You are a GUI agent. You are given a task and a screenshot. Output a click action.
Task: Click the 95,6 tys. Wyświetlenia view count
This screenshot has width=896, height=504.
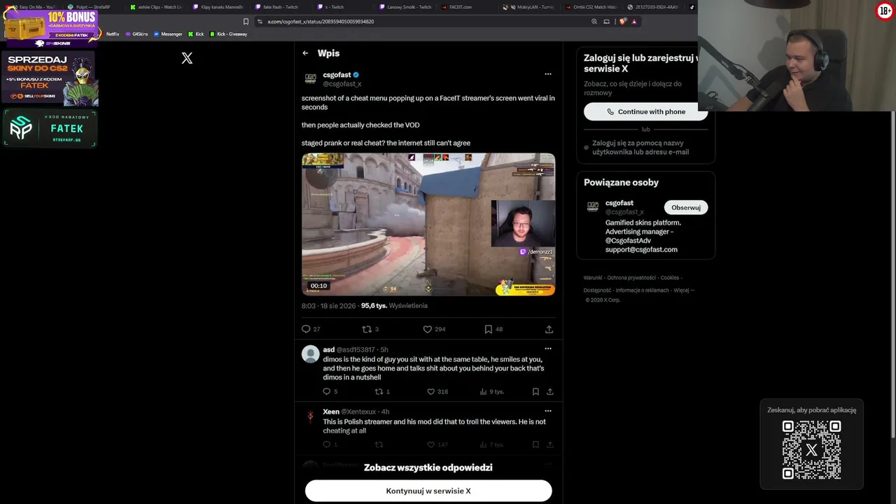click(x=394, y=306)
